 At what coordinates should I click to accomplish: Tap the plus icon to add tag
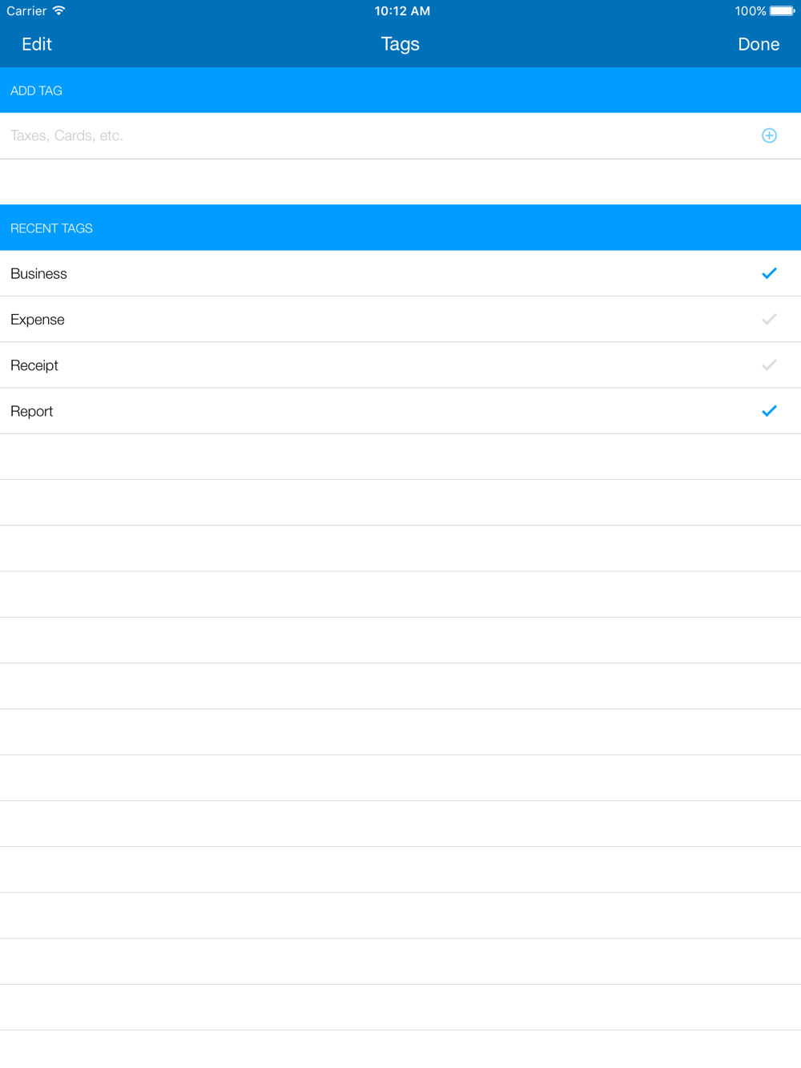pyautogui.click(x=769, y=135)
